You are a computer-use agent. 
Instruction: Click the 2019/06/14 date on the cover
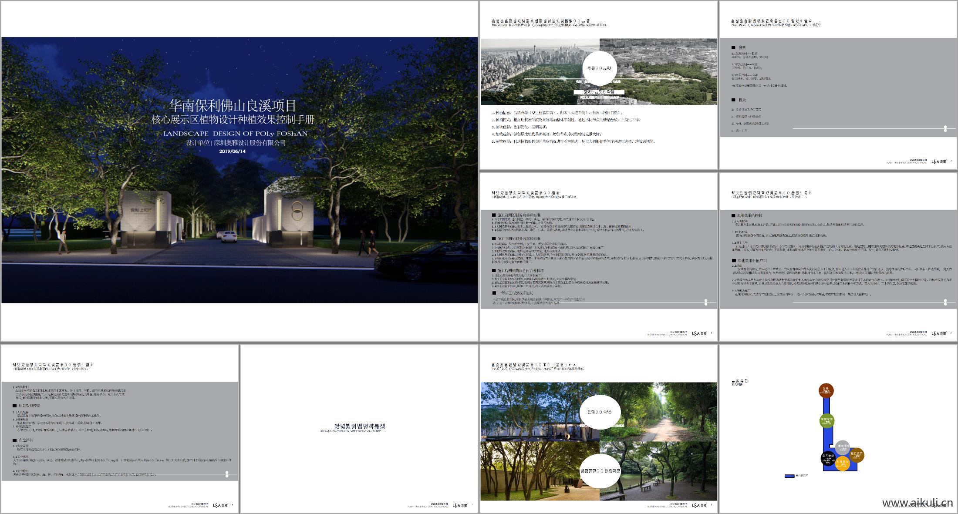pyautogui.click(x=233, y=151)
